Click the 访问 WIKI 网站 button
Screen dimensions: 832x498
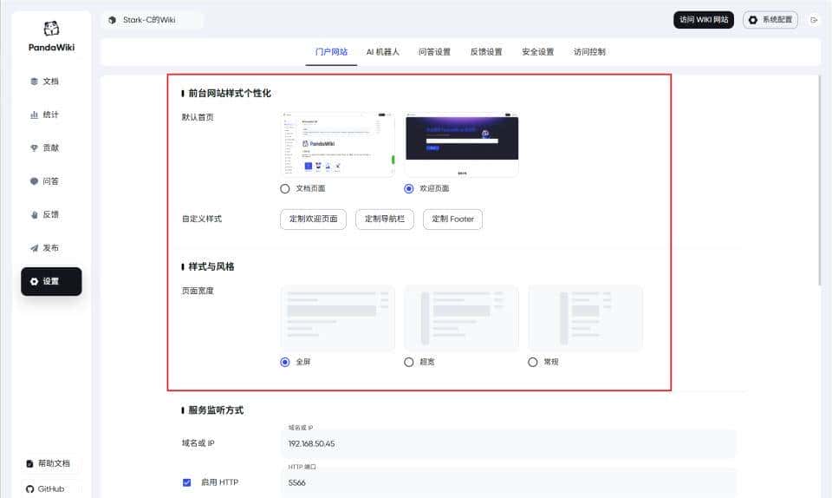(x=704, y=20)
